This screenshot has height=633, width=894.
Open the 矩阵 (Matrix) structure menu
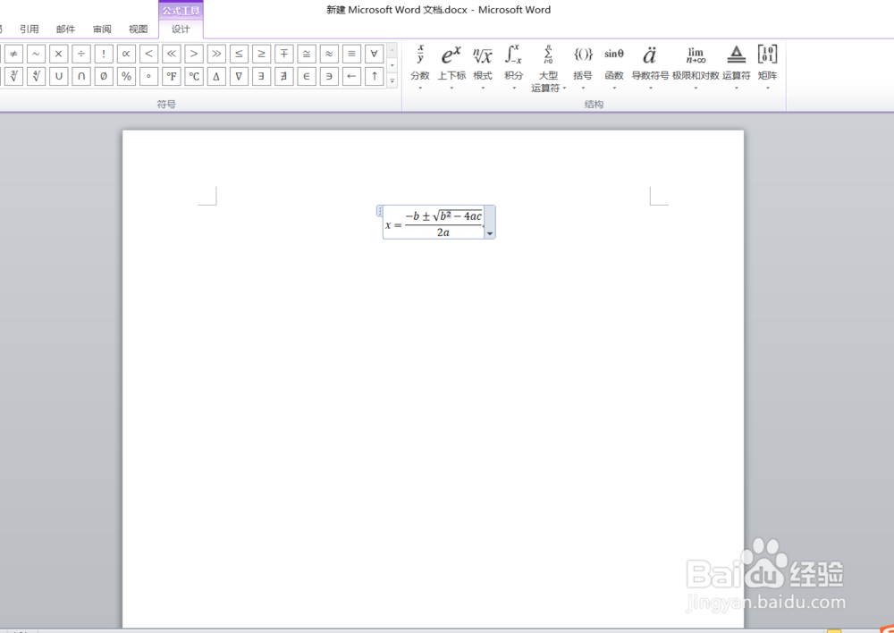coord(767,67)
